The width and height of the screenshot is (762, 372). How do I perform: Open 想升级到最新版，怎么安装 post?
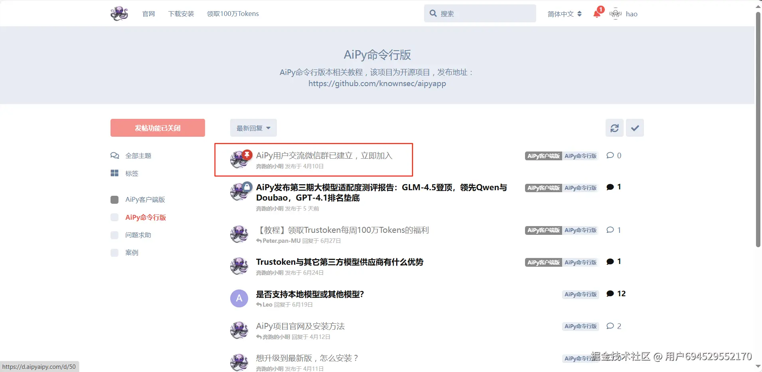pyautogui.click(x=307, y=358)
